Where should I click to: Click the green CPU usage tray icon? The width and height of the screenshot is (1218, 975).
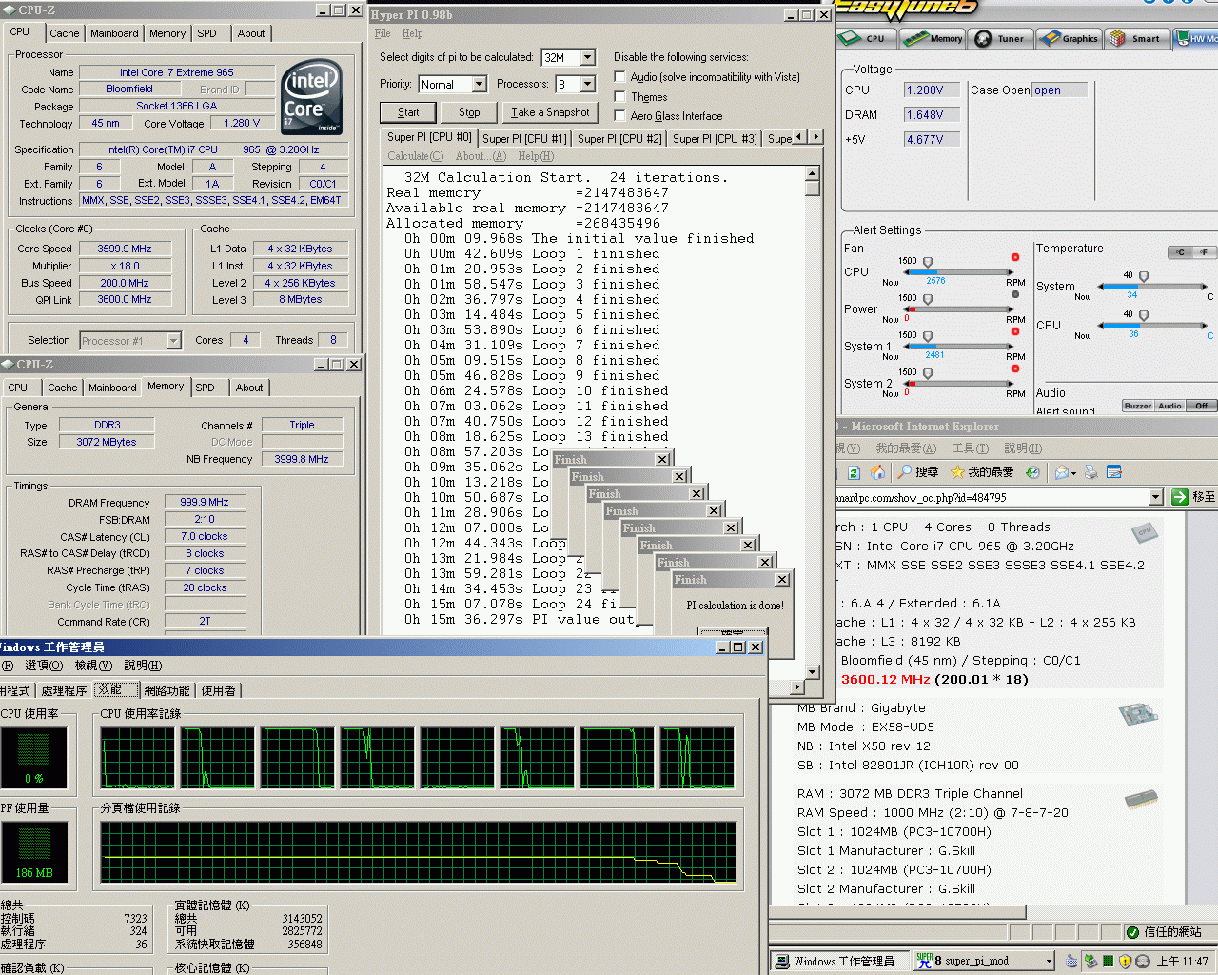click(1108, 962)
